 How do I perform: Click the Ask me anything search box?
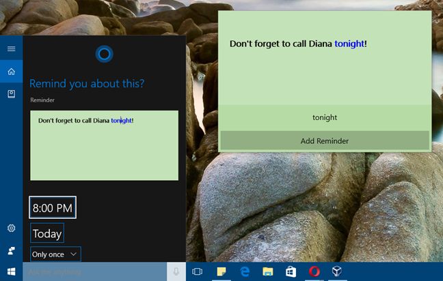pos(94,271)
